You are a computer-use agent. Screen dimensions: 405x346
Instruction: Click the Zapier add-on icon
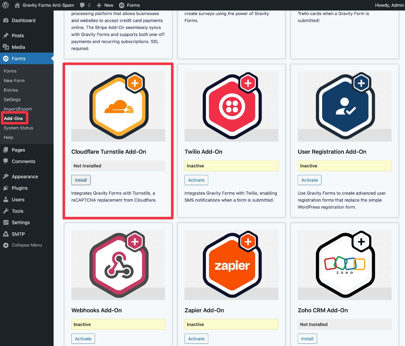click(231, 264)
